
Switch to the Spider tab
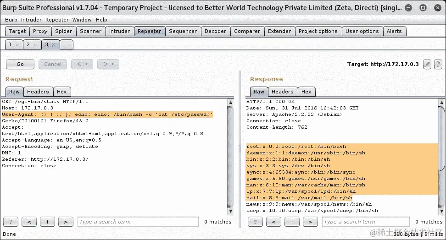pos(64,31)
